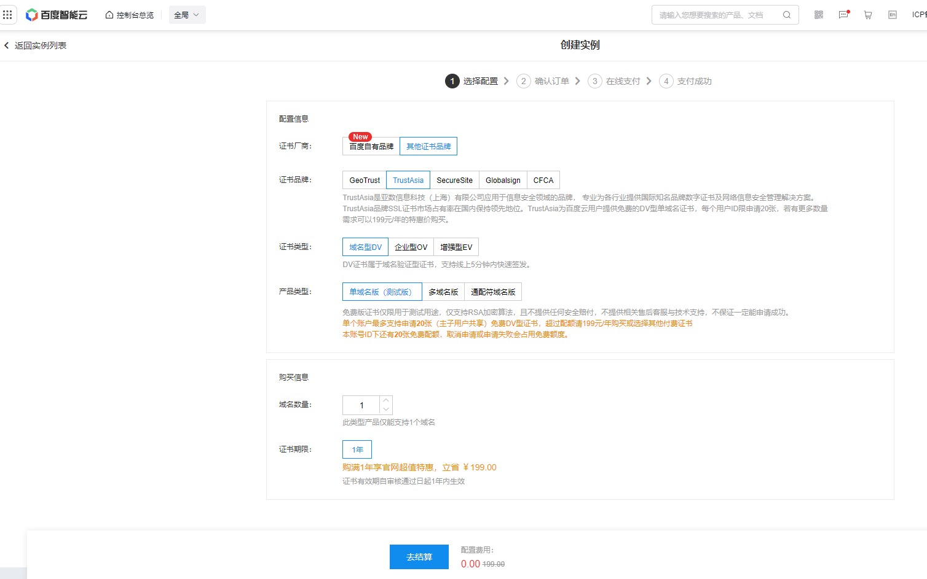This screenshot has width=927, height=579.
Task: Click step 3 在线支付 indicator
Action: tap(615, 81)
